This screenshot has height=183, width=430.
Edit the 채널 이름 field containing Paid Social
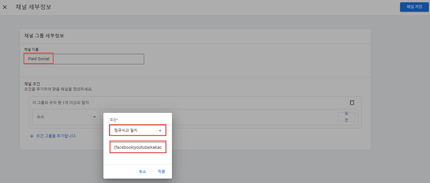[x=84, y=59]
